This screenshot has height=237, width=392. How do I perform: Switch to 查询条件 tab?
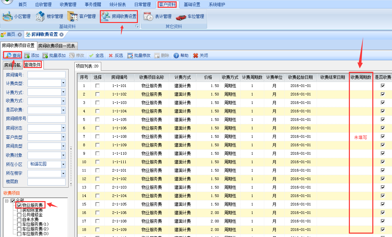pos(33,65)
